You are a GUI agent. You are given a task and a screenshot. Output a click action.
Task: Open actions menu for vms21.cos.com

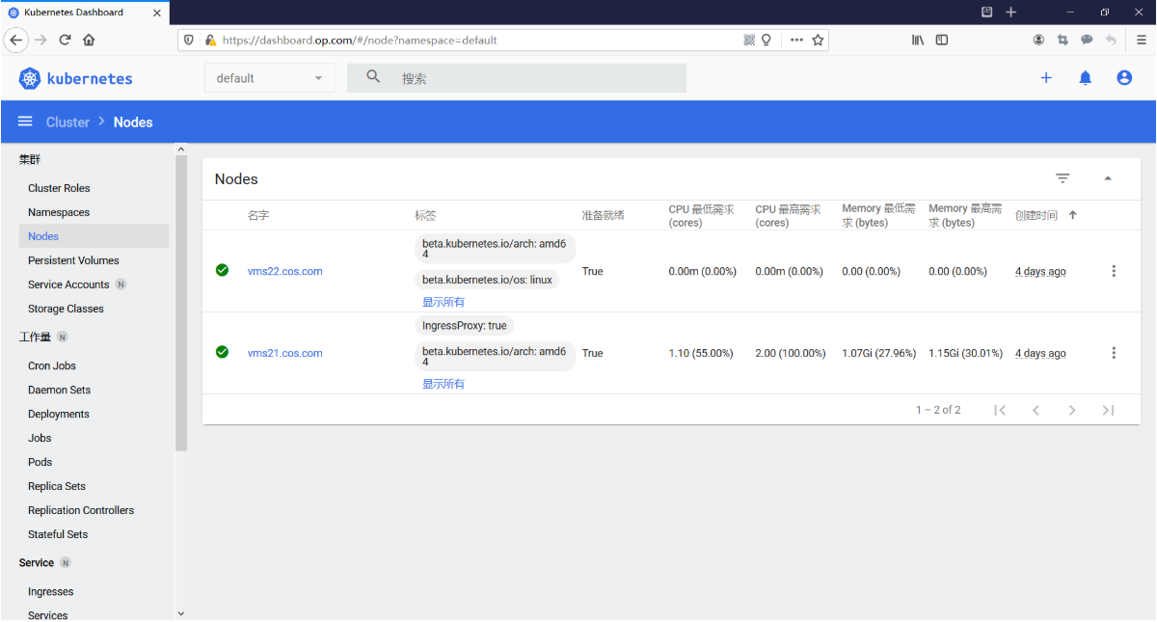click(x=1114, y=353)
